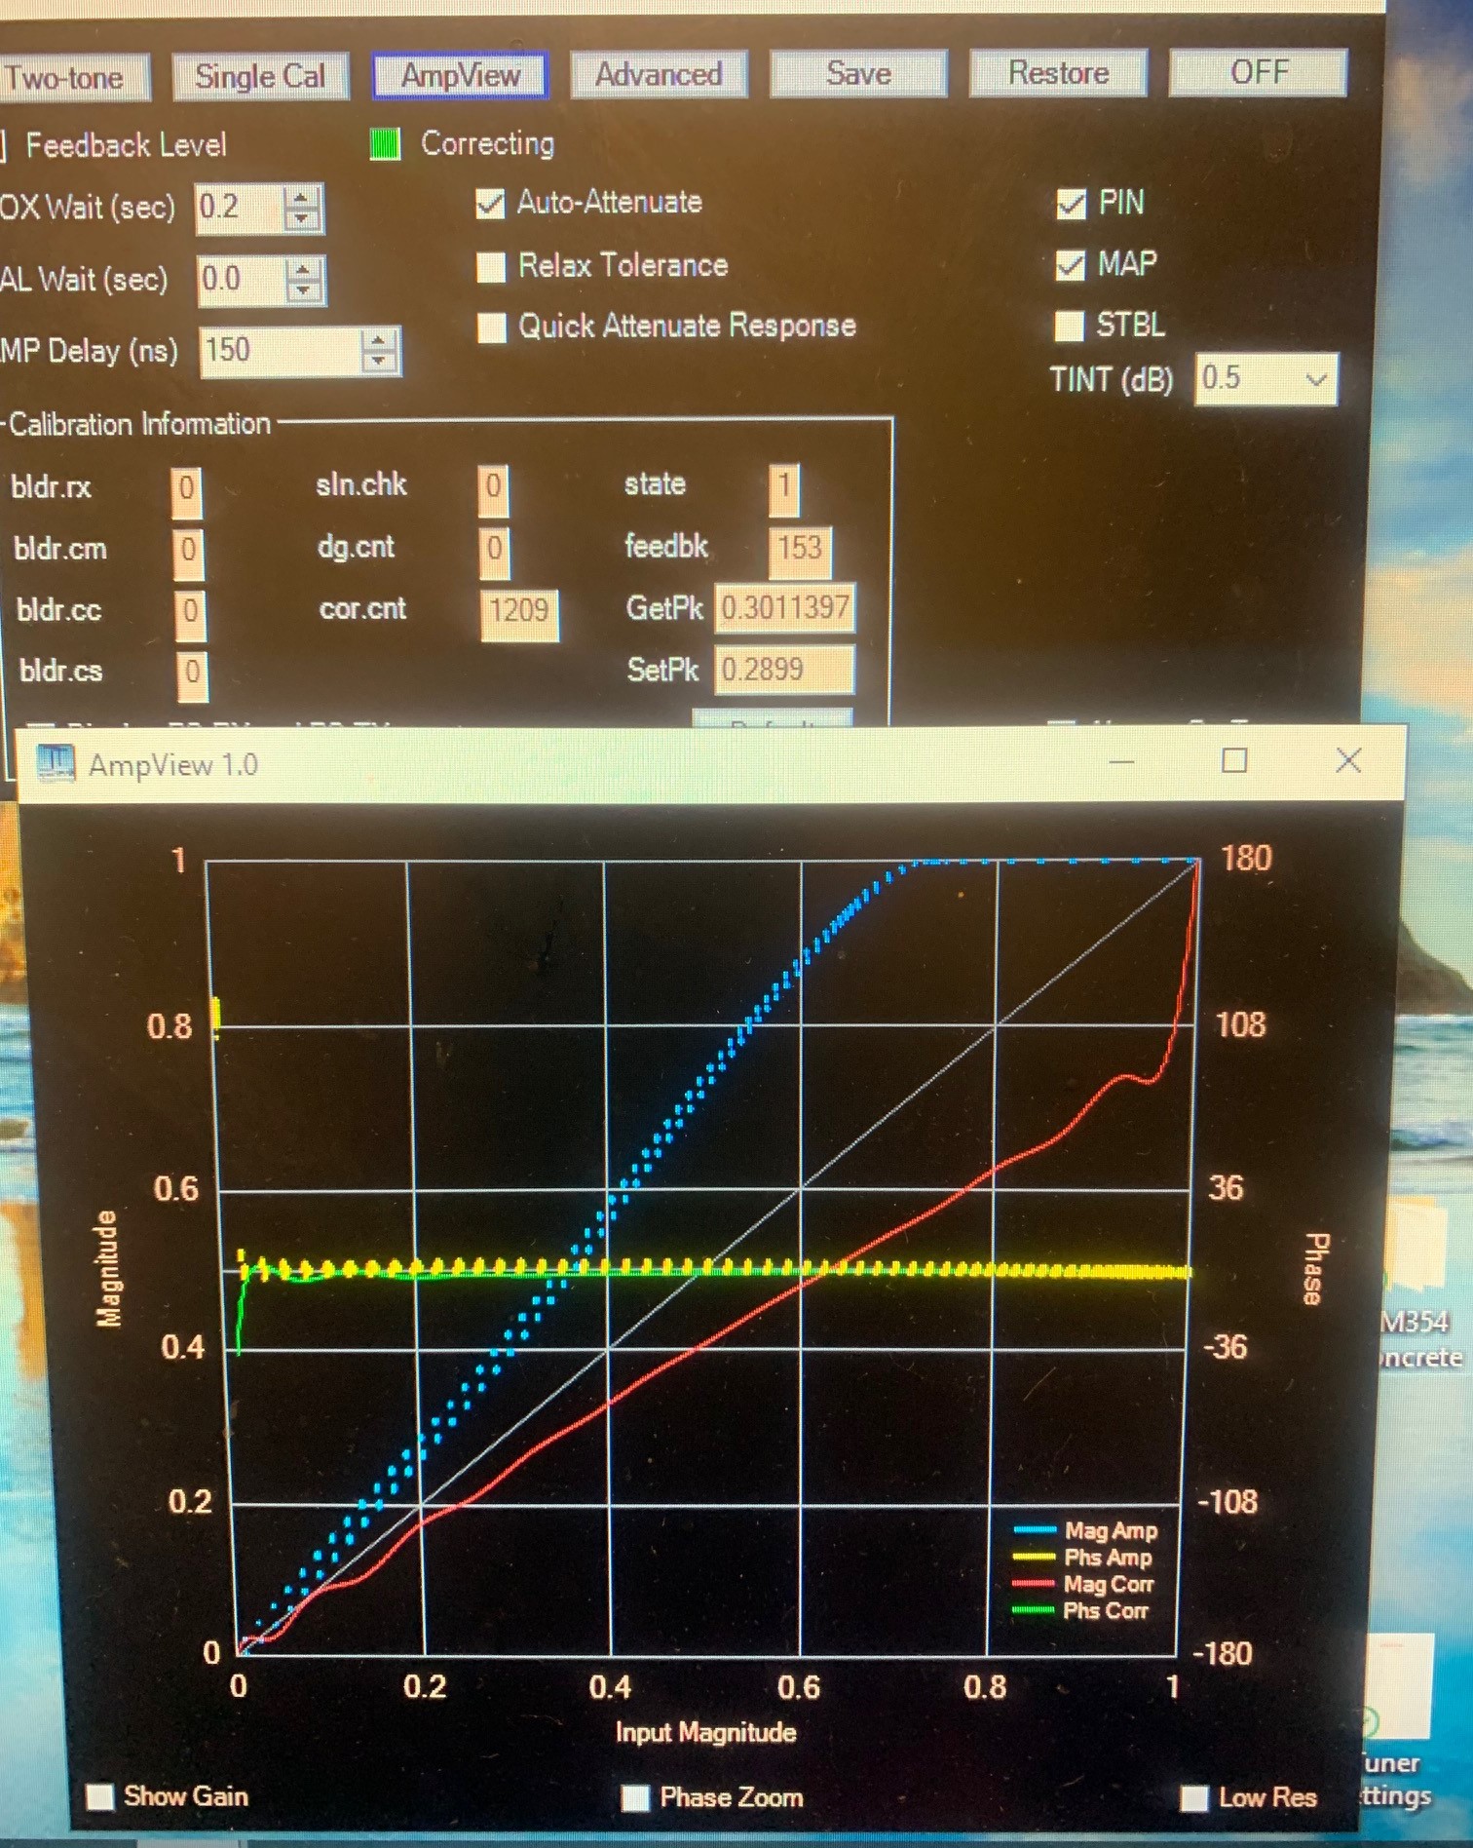Viewport: 1473px width, 1848px height.
Task: Decrease the MOX Wait value with down arrow
Action: click(x=302, y=220)
